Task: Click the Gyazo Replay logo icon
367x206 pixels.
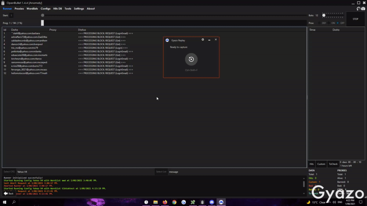Action: [167, 40]
